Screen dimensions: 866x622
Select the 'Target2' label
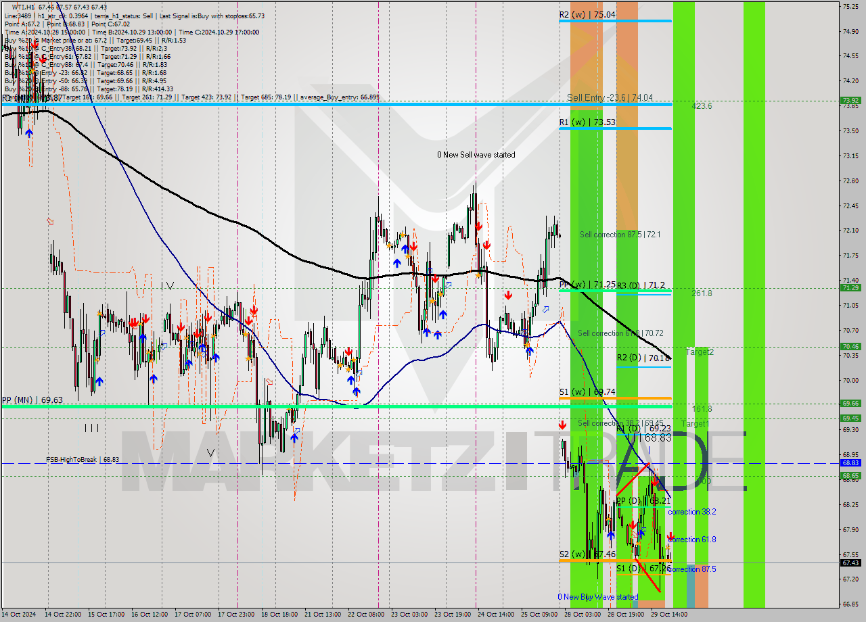pos(700,352)
